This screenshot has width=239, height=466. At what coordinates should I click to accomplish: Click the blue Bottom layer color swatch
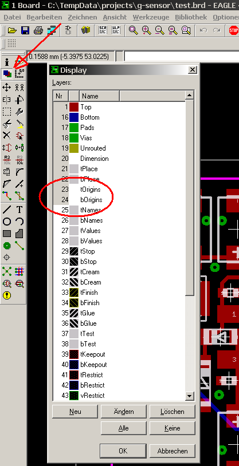(x=74, y=117)
